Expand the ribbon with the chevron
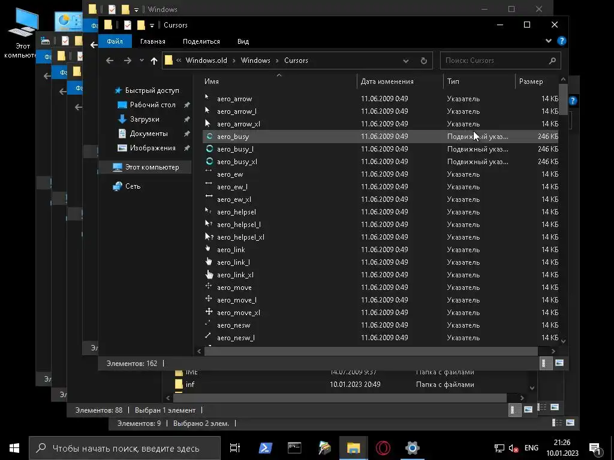 click(x=548, y=41)
